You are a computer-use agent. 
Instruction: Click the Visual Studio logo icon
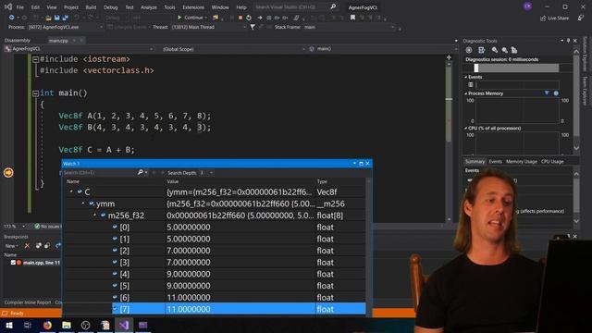pyautogui.click(x=8, y=6)
